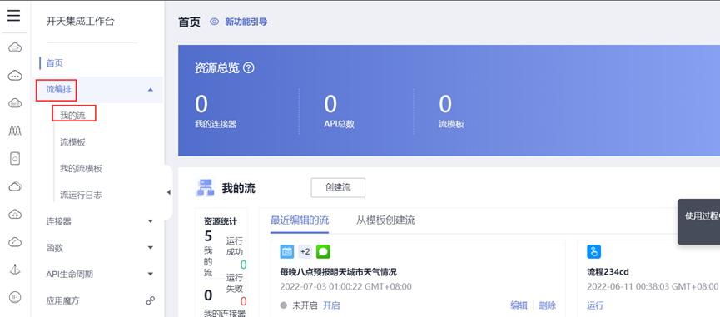Viewport: 720px width, 317px height.
Task: Click the +2 badge on weather flow card
Action: tap(305, 251)
